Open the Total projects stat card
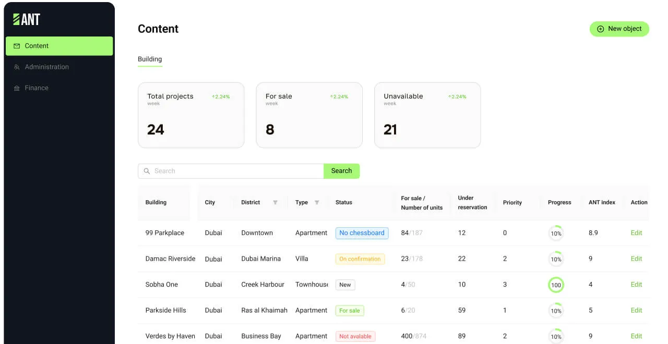668x344 pixels. click(x=191, y=115)
